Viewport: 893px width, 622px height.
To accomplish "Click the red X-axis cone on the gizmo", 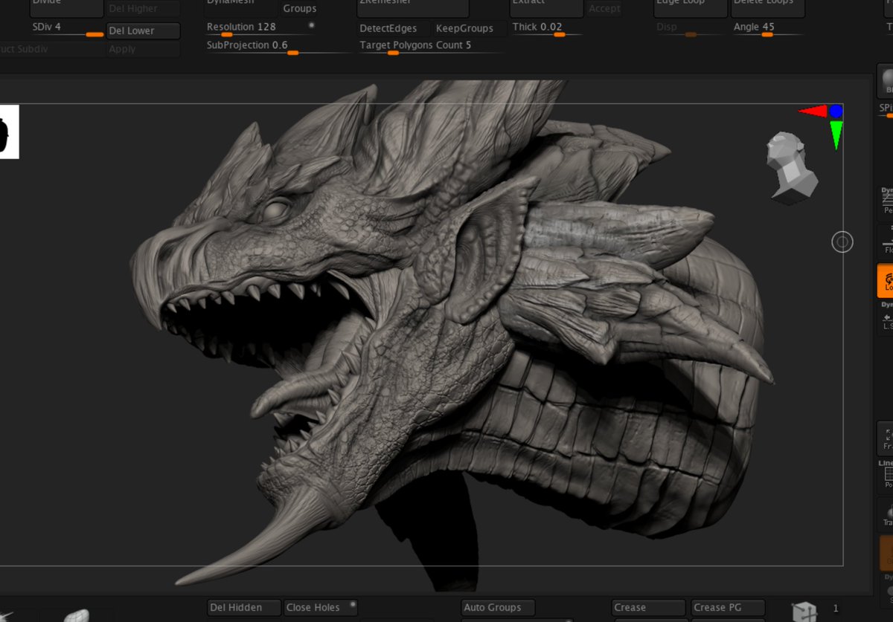I will [813, 111].
